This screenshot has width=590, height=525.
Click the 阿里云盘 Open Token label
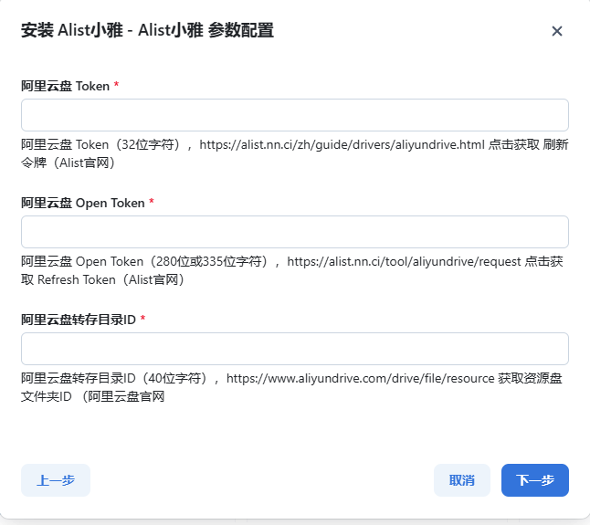pyautogui.click(x=83, y=203)
